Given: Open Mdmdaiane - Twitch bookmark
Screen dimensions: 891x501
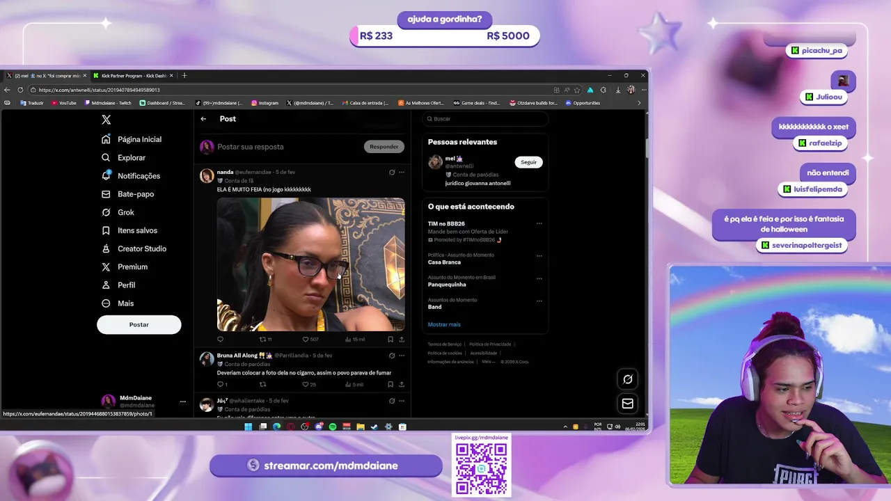Looking at the screenshot, I should tap(108, 103).
